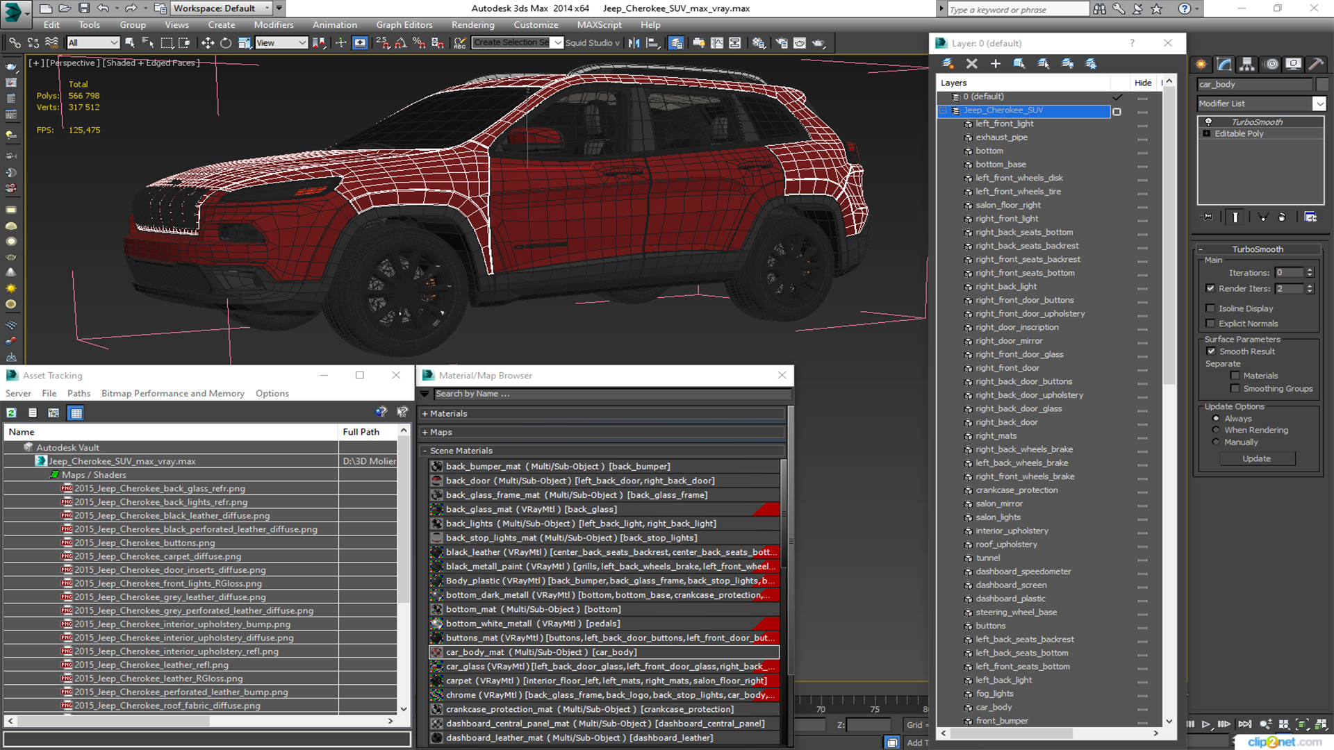Viewport: 1334px width, 750px height.
Task: Open the Graph Editors menu
Action: [x=404, y=25]
